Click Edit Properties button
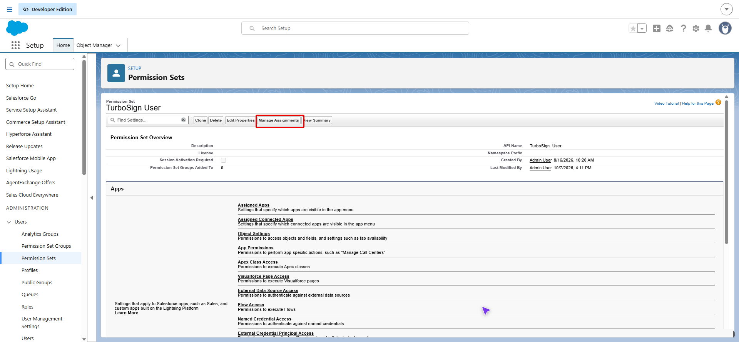 (x=241, y=120)
